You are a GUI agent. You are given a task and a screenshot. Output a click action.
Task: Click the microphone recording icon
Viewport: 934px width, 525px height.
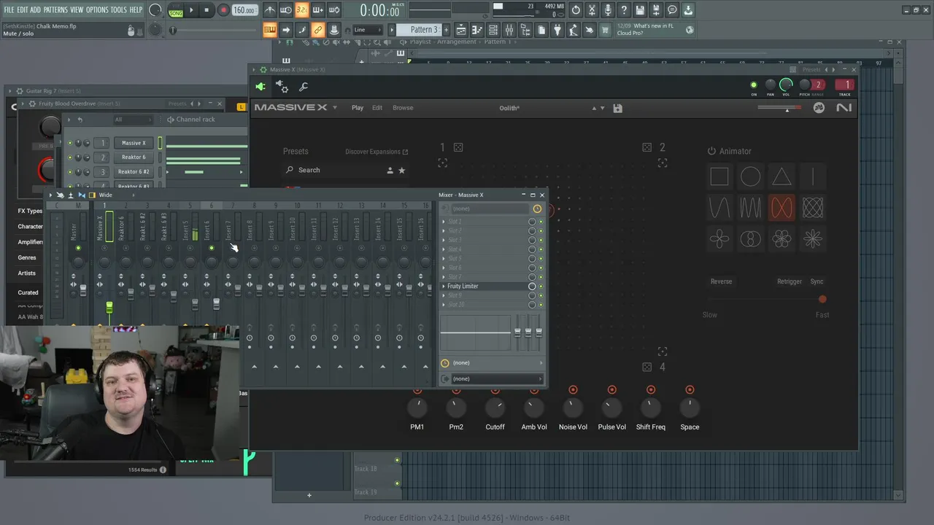coord(608,10)
